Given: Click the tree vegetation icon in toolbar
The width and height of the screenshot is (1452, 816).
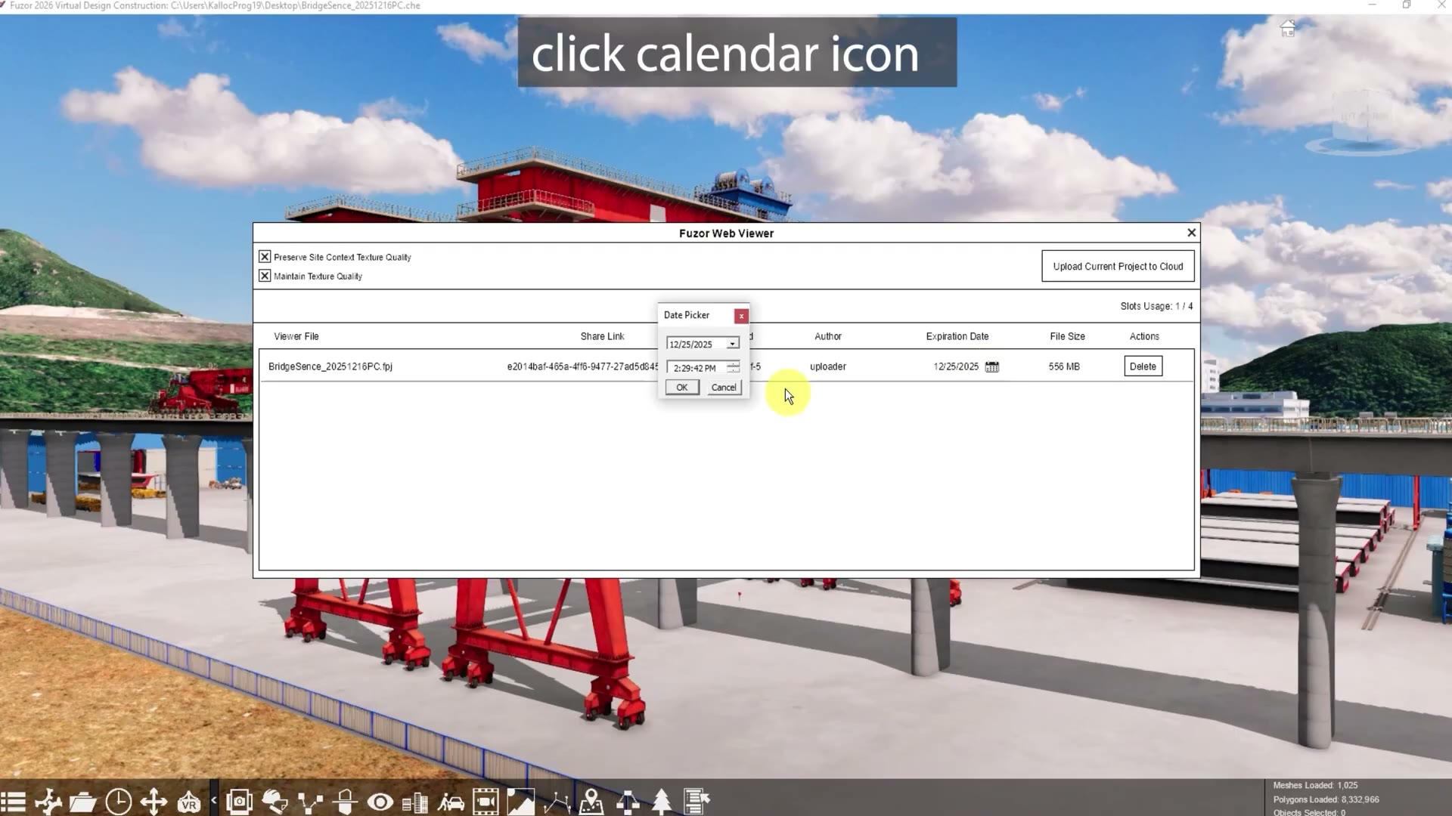Looking at the screenshot, I should (662, 802).
